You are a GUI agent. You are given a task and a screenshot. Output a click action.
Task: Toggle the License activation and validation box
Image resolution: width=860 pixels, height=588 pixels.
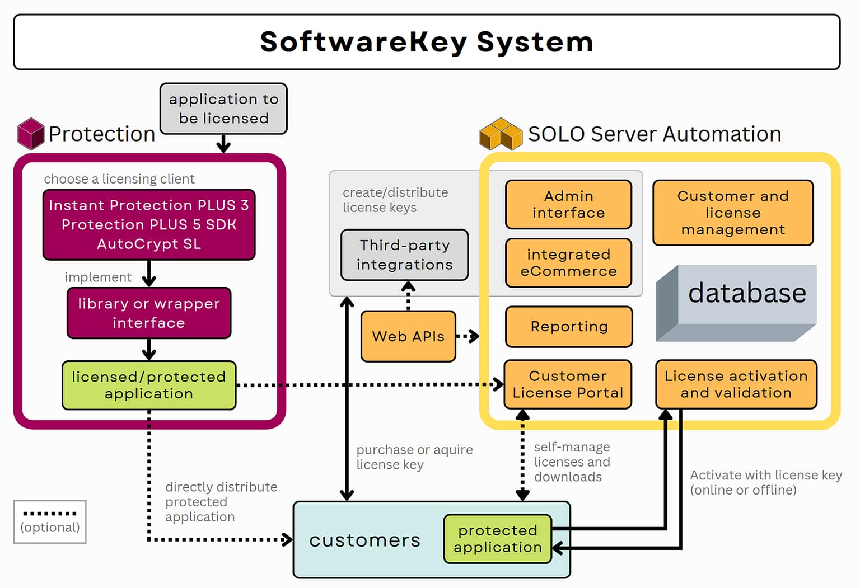point(736,384)
